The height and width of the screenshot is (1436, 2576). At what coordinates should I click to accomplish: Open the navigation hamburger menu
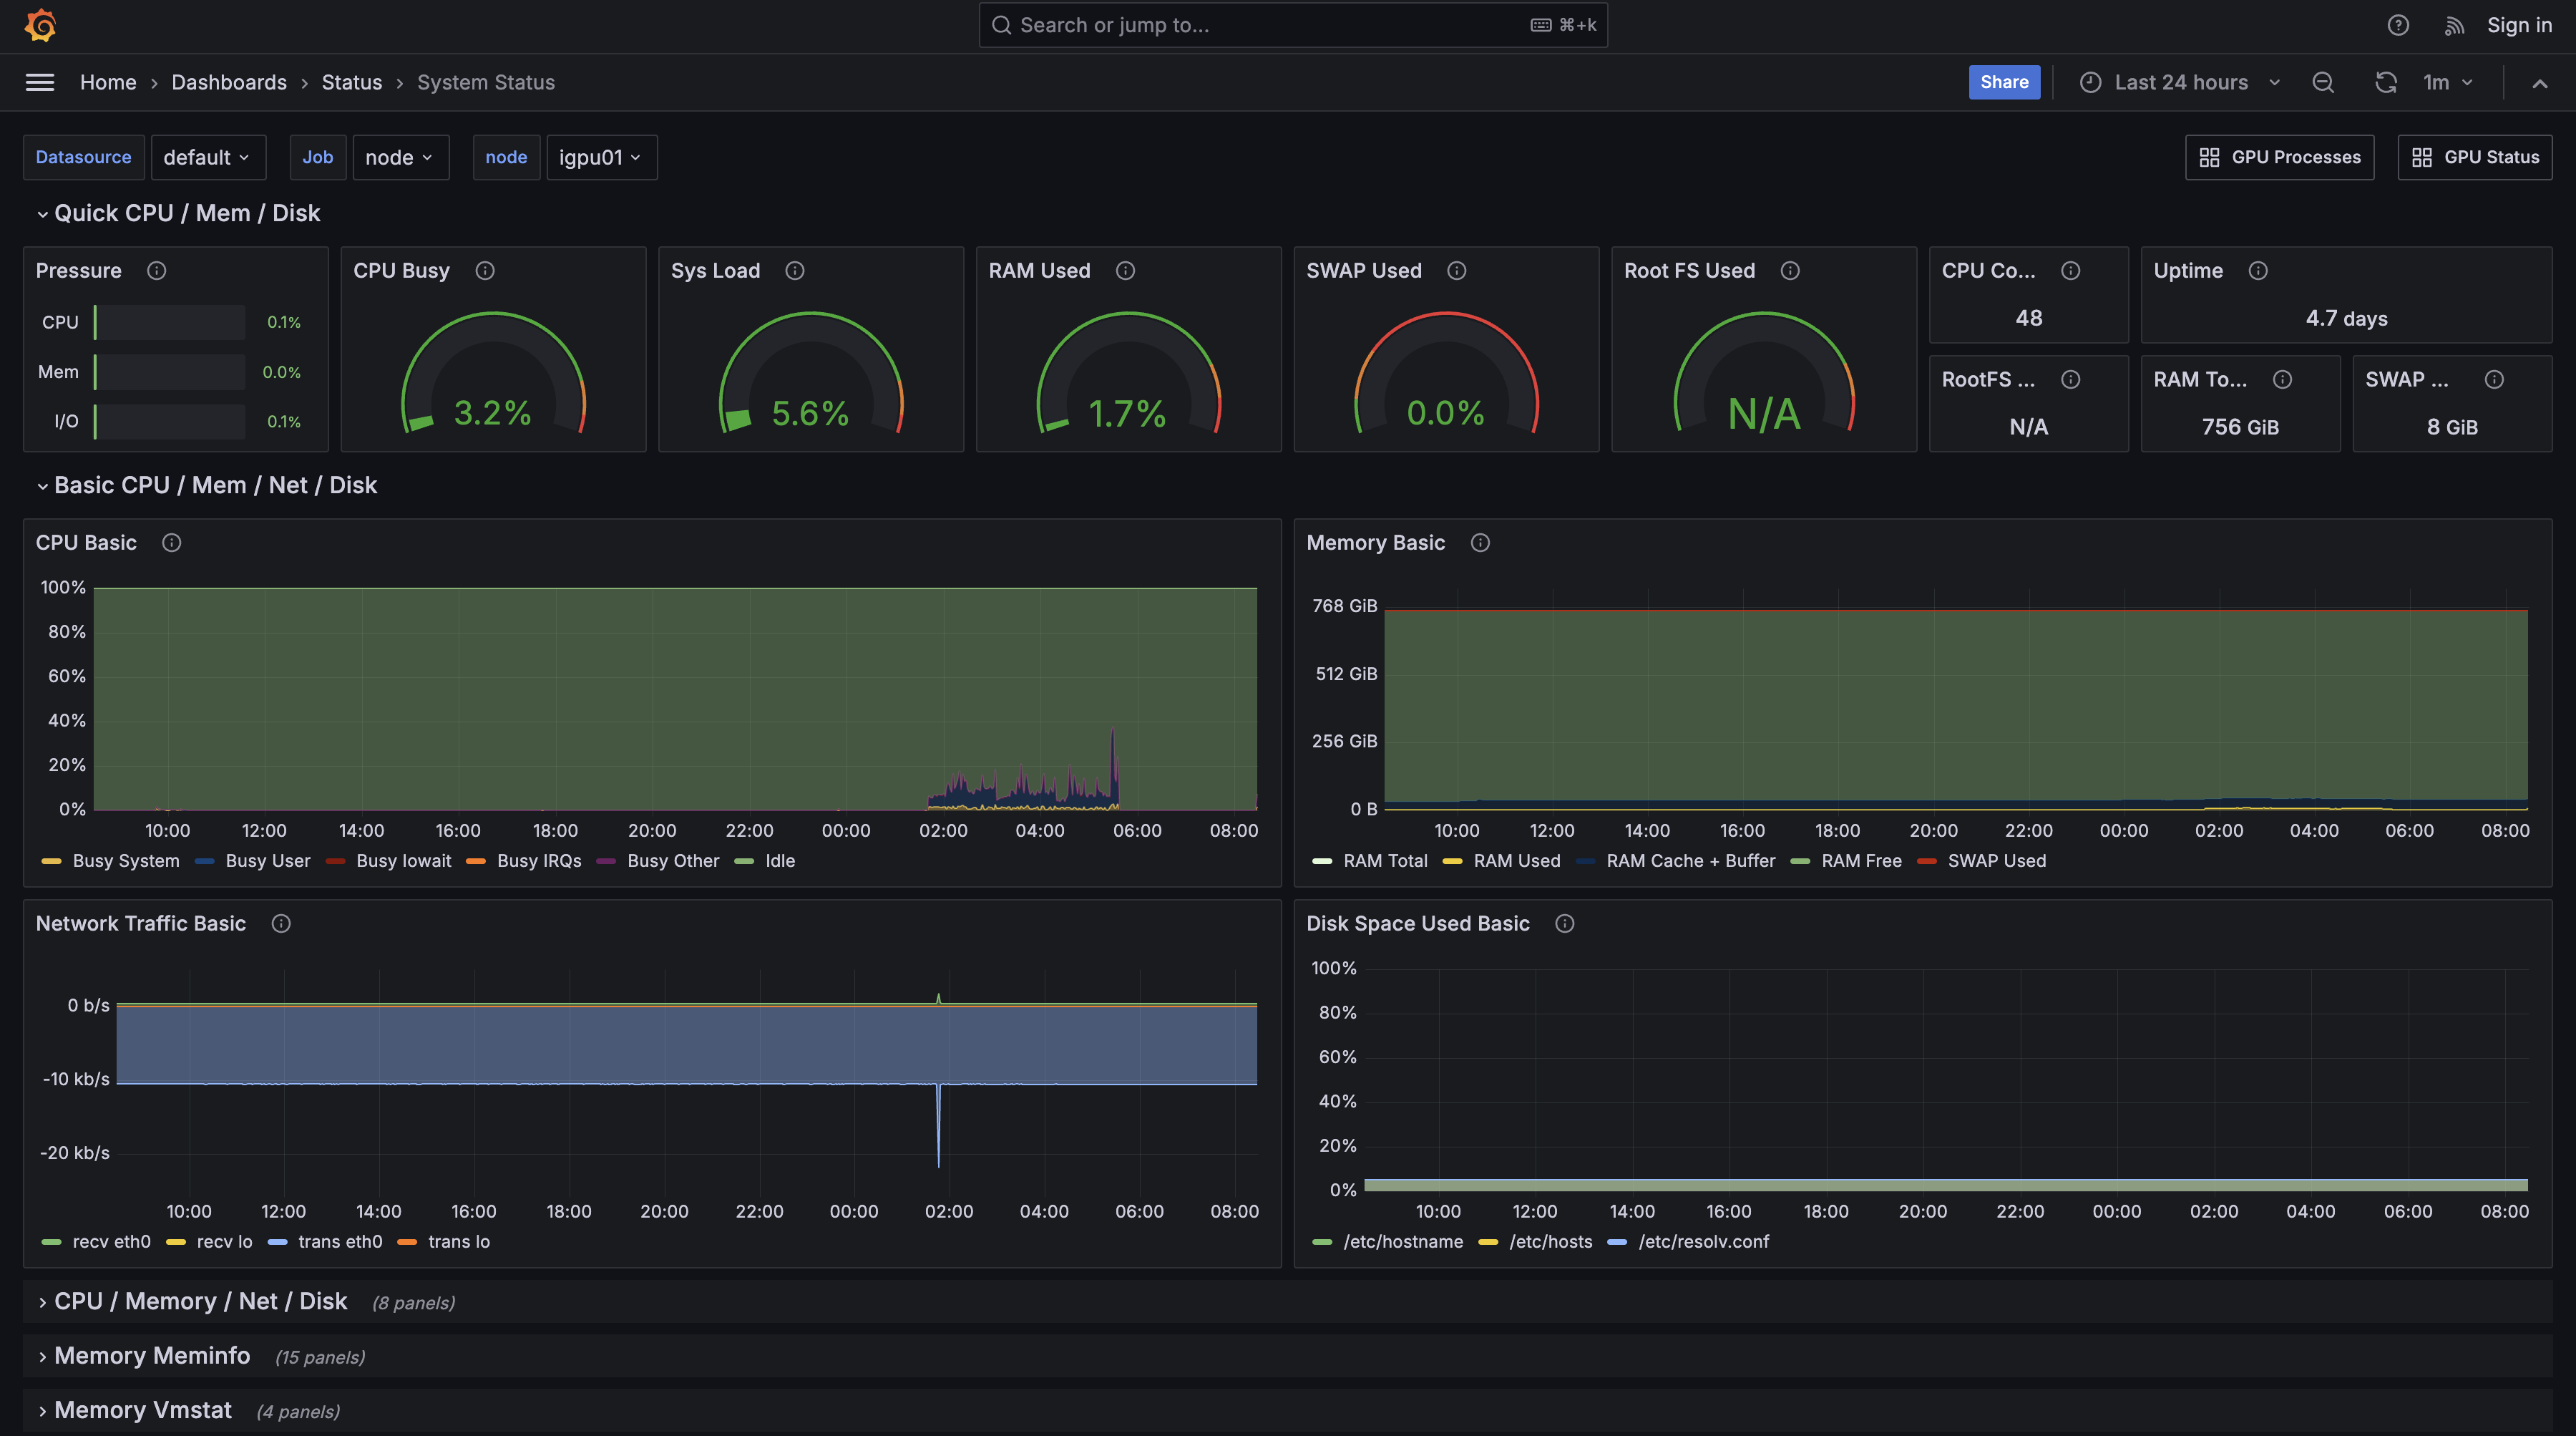click(x=39, y=82)
